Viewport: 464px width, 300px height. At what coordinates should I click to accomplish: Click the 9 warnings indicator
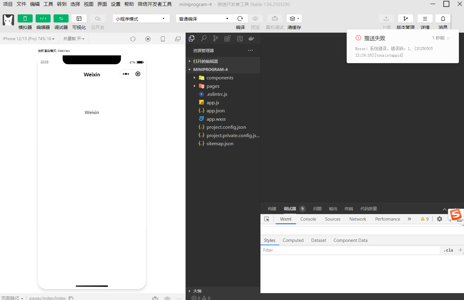click(x=424, y=219)
